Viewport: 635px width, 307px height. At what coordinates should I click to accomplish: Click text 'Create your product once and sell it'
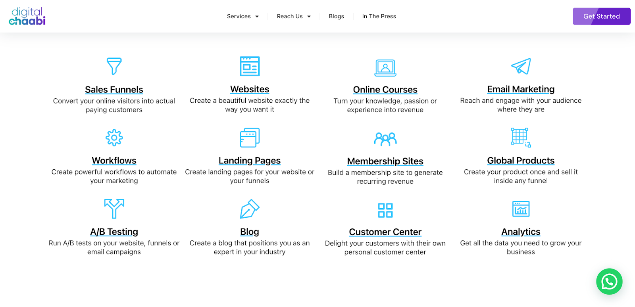pyautogui.click(x=521, y=172)
